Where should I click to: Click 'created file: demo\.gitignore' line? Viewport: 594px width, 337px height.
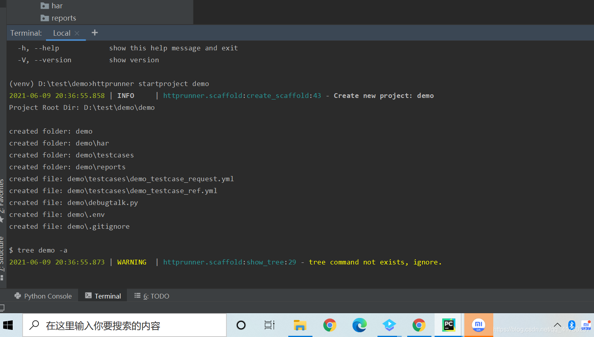69,226
